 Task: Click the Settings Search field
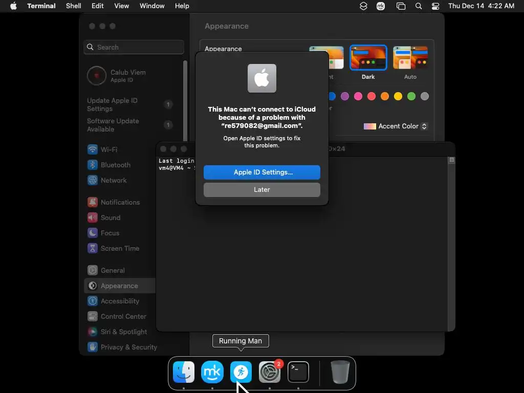click(134, 47)
